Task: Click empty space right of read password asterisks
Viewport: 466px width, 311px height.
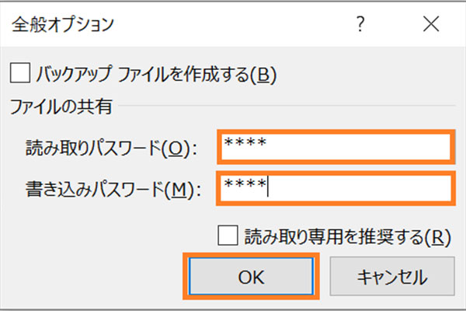Action: [x=365, y=147]
